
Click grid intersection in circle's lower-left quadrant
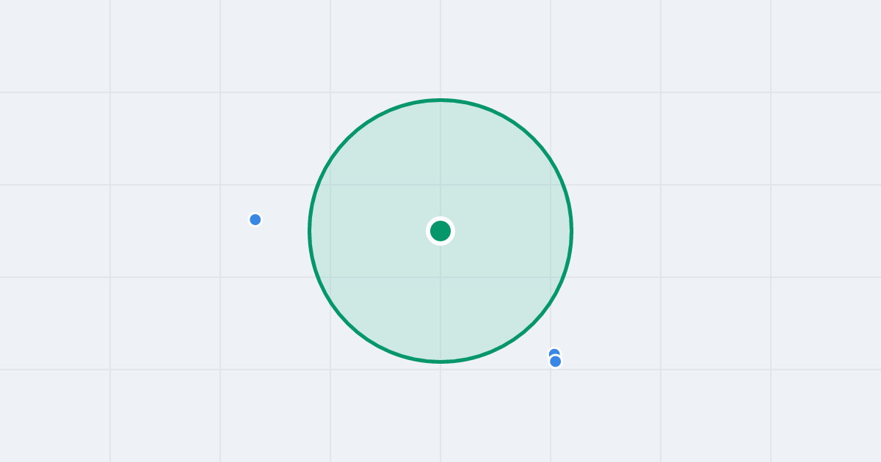click(x=330, y=277)
